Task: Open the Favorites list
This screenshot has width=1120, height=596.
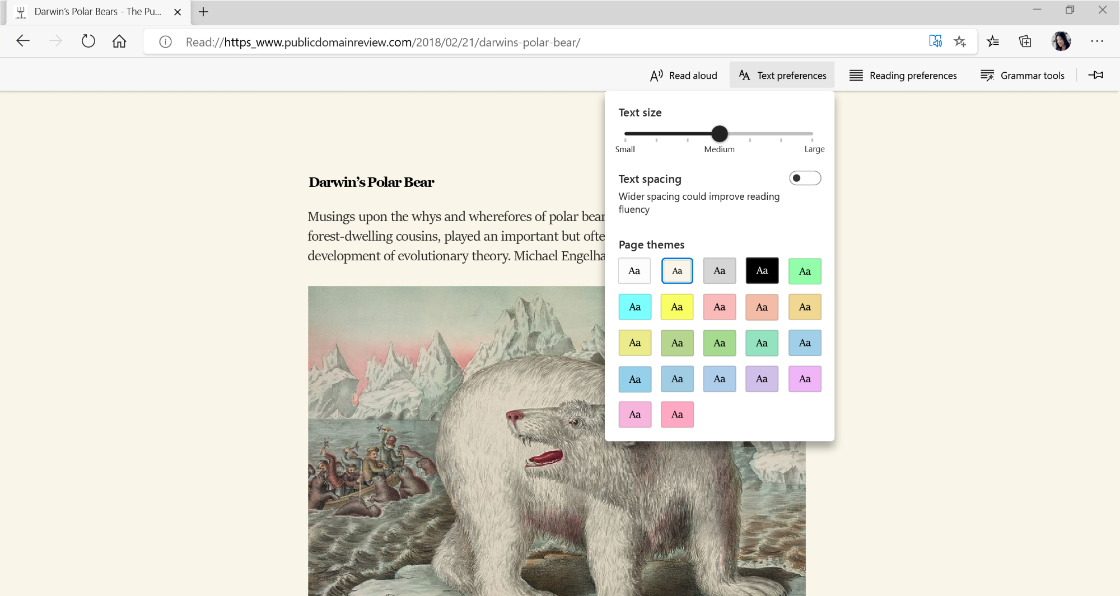Action: click(x=993, y=41)
